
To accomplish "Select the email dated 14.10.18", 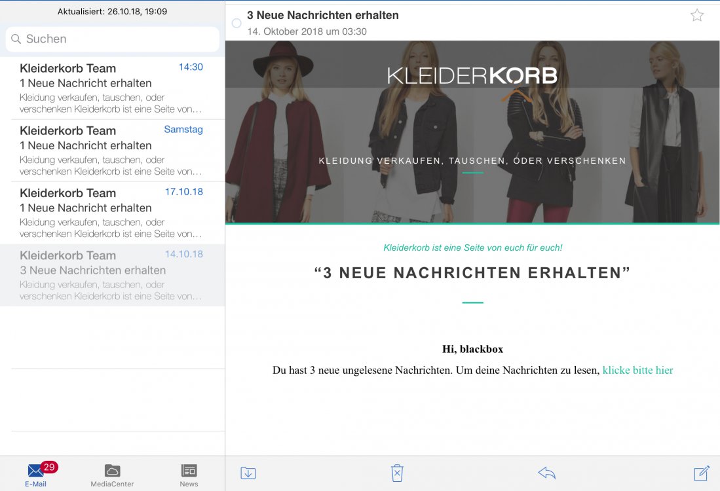I will [111, 275].
